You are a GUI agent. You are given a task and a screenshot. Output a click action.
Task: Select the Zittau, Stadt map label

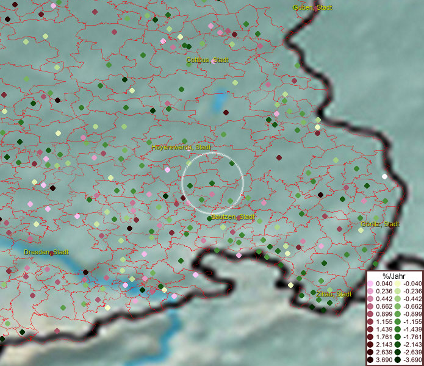[334, 294]
